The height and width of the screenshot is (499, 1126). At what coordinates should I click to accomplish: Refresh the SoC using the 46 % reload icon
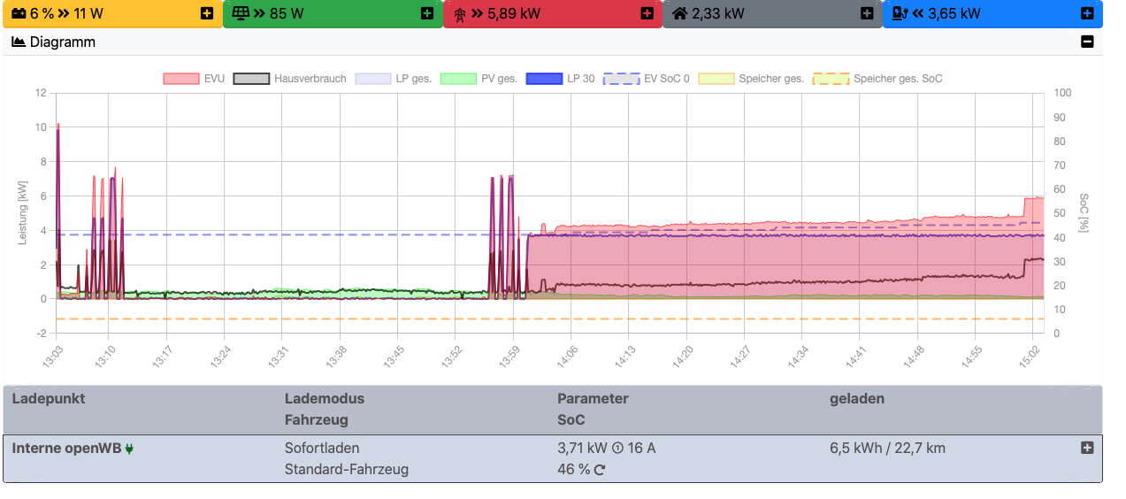599,470
